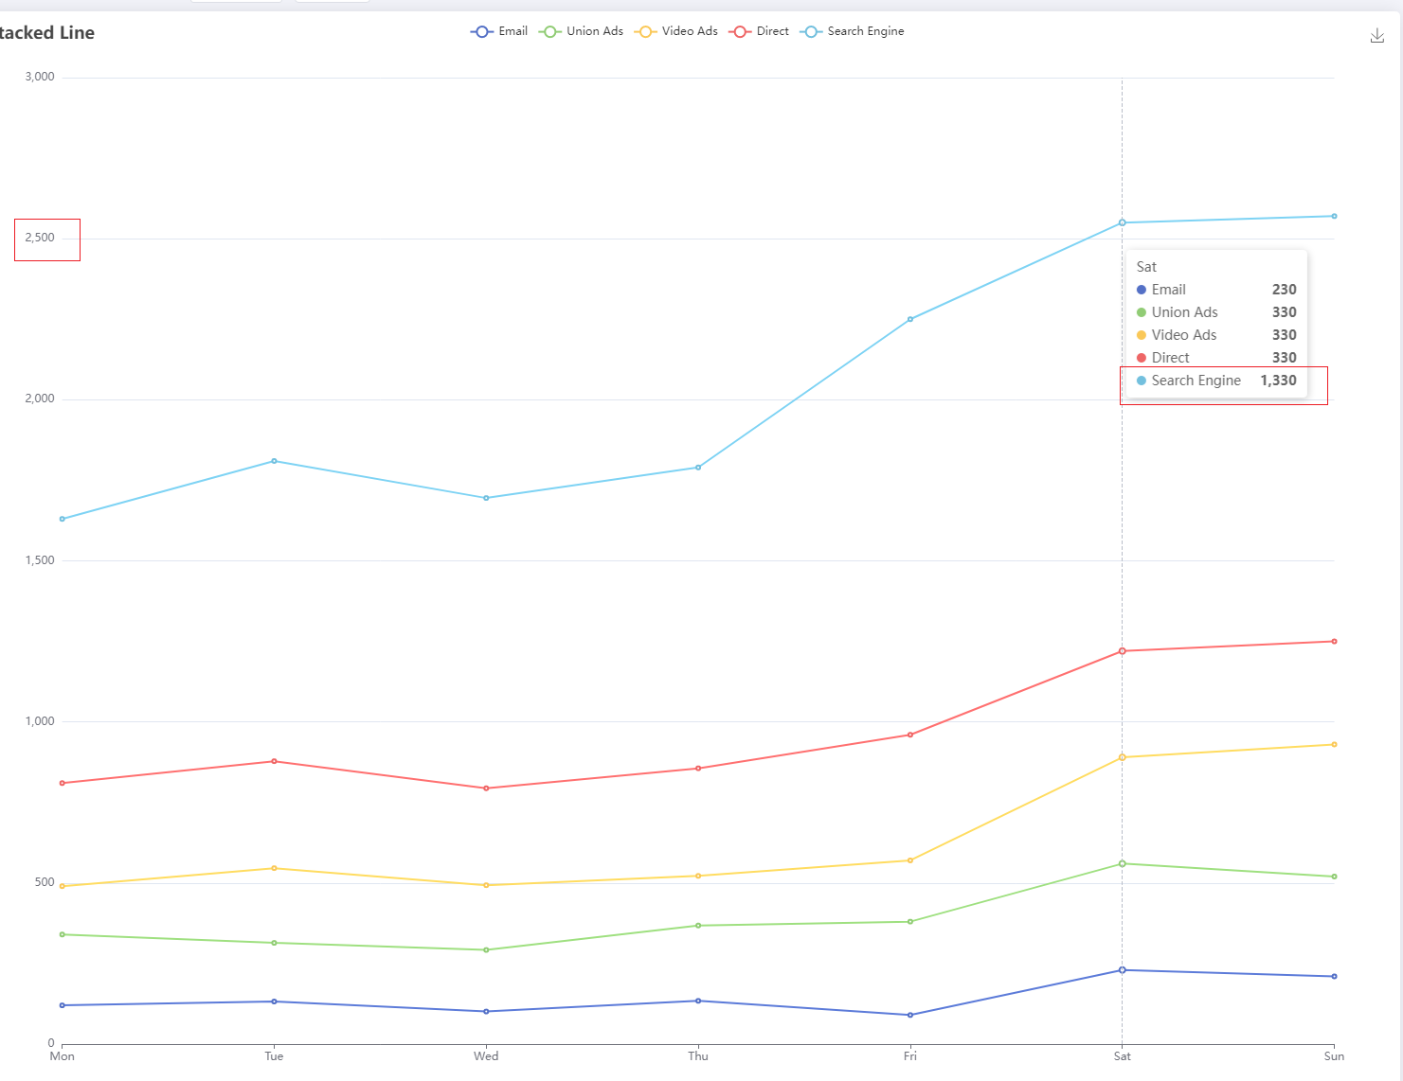Click Search Engine 1,330 tooltip row

click(x=1216, y=381)
